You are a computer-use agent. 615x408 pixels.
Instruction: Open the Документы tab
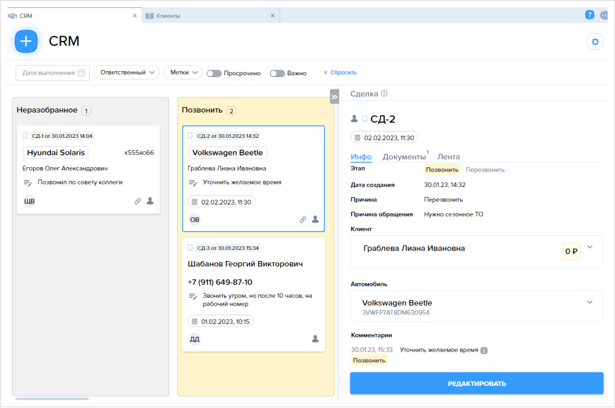coord(404,157)
